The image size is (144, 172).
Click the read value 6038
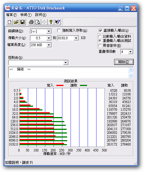127,90
